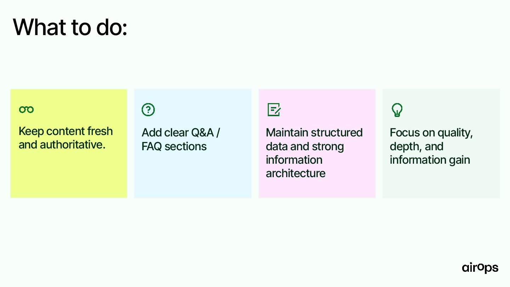Screen dimensions: 510x287
Task: Click the glasses icon in the yellow card
Action: (x=26, y=109)
